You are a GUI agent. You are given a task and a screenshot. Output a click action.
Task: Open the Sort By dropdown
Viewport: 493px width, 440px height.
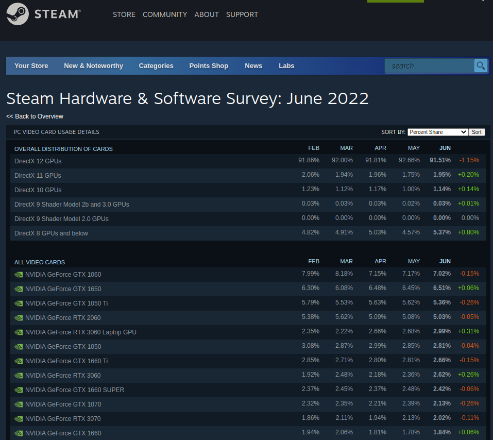tap(437, 132)
